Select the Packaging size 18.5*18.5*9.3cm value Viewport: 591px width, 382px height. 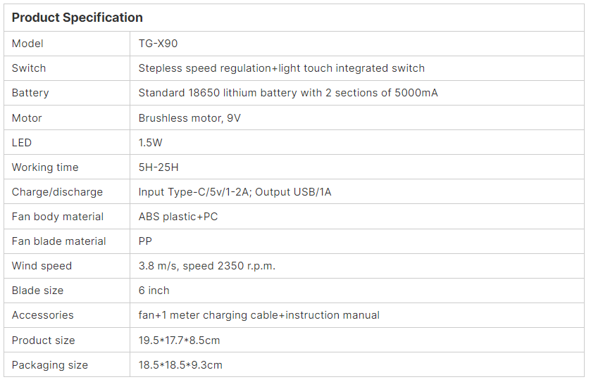pyautogui.click(x=180, y=365)
